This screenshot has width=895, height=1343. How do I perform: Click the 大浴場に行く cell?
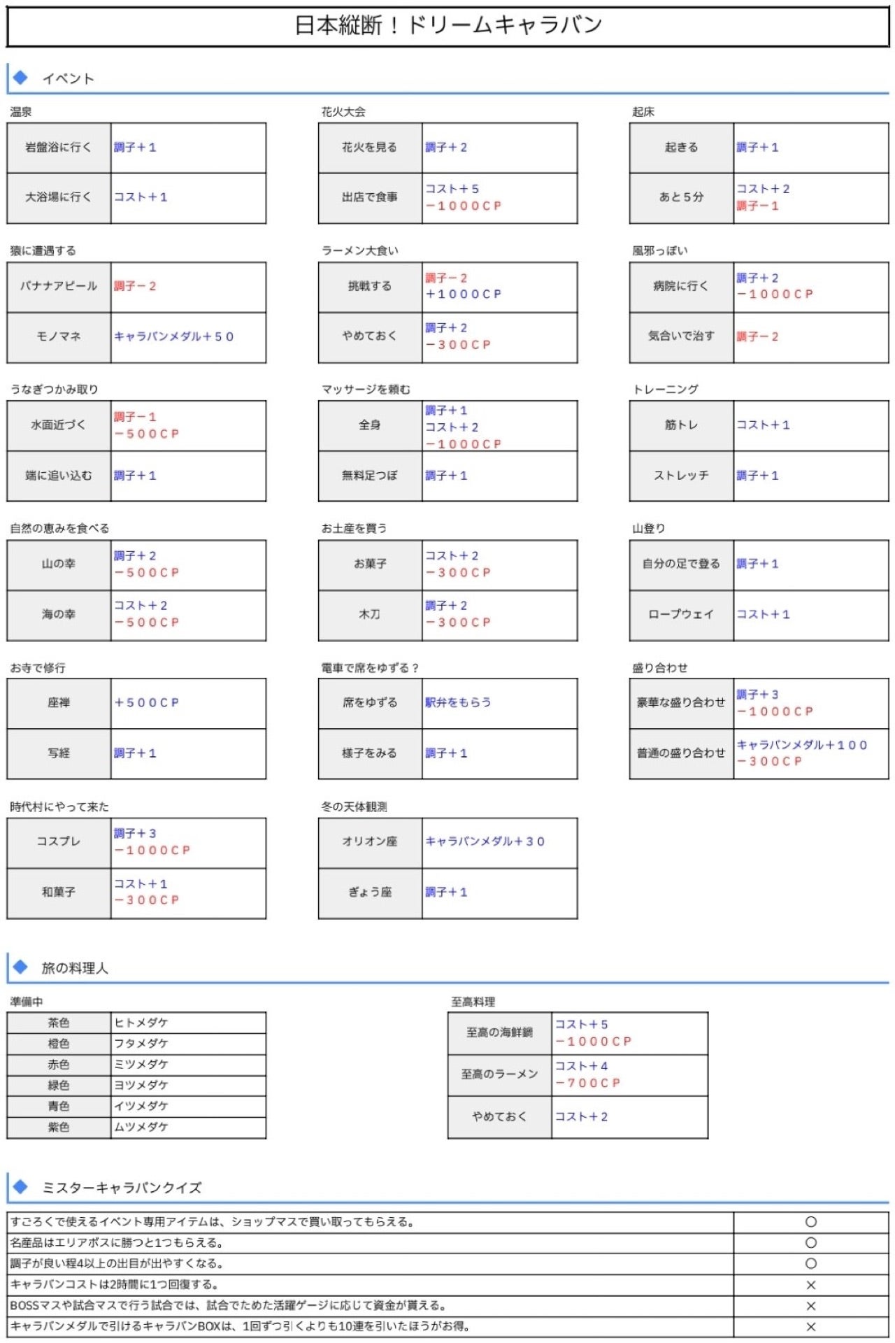coord(59,198)
